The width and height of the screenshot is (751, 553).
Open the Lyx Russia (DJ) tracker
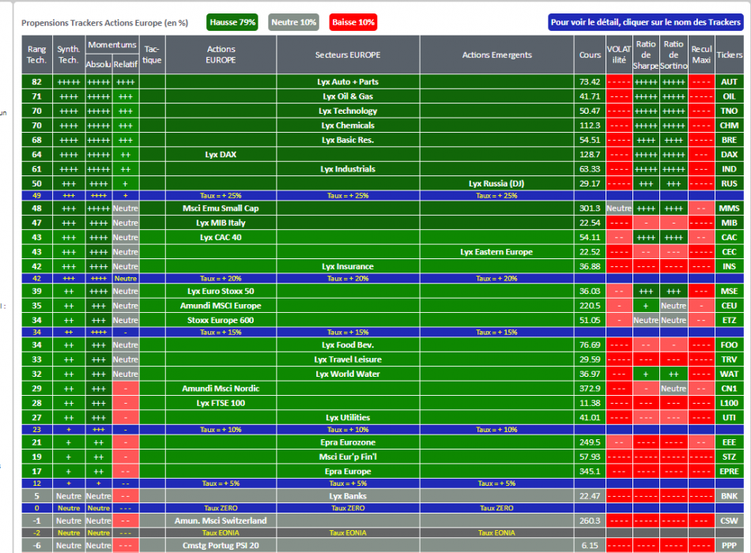[x=496, y=183]
